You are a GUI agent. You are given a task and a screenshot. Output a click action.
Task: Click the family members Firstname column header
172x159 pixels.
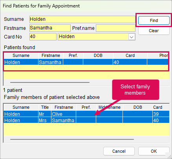tap(64, 107)
